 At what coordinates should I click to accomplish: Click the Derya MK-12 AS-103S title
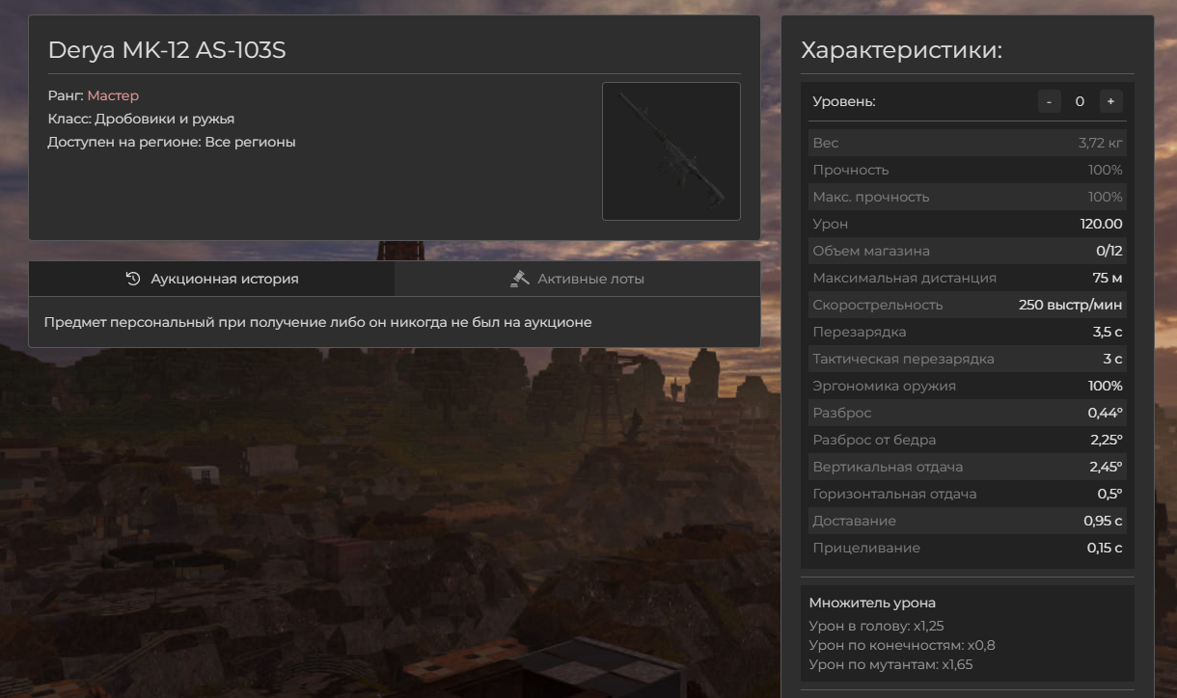click(167, 50)
